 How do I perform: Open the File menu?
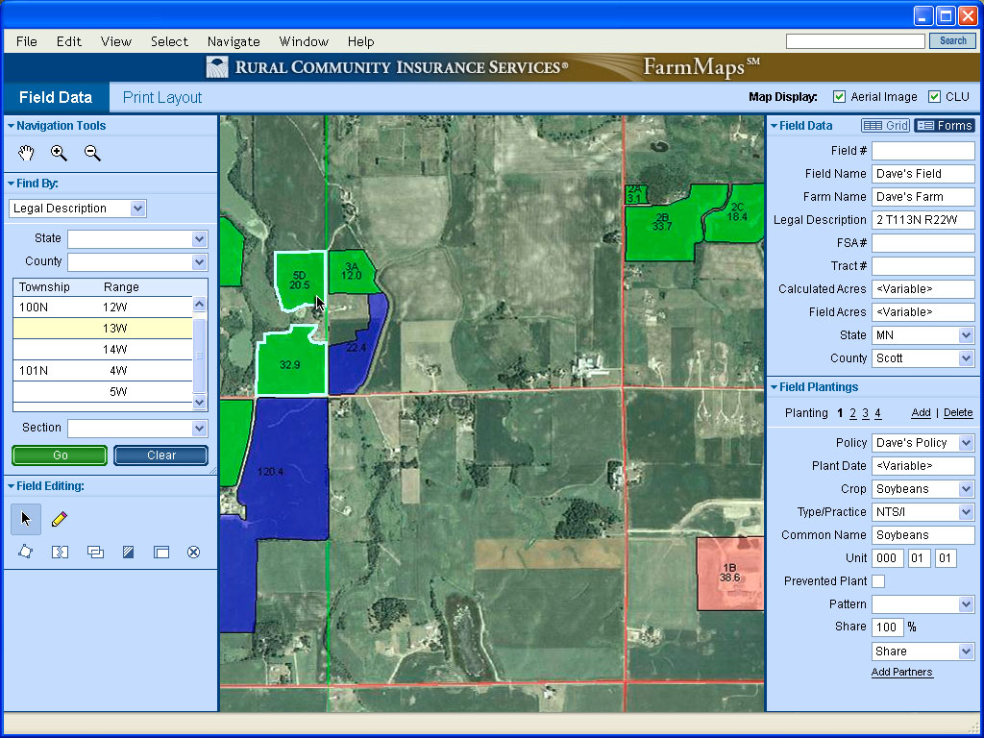[26, 41]
